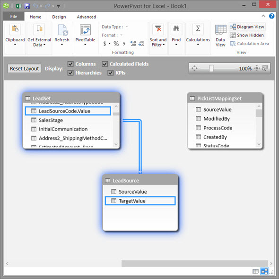Open Customize Quick Access Toolbar dropdown

pyautogui.click(x=58, y=6)
